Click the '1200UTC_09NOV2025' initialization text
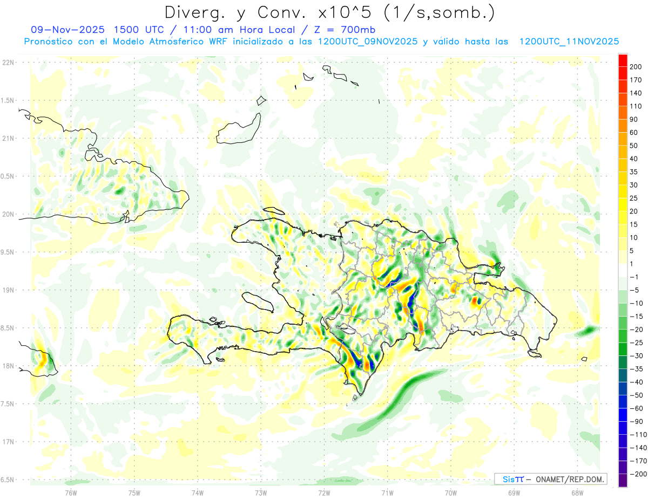Image resolution: width=648 pixels, height=500 pixels. coord(367,42)
